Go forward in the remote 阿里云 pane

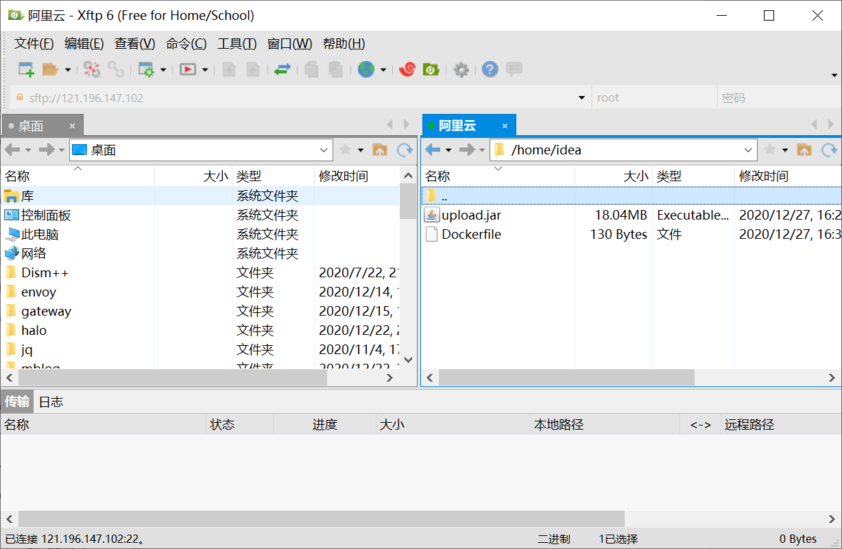point(467,150)
